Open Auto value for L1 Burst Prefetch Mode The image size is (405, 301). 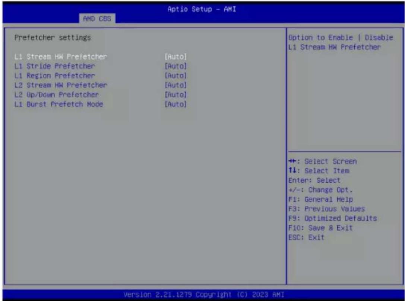[175, 104]
